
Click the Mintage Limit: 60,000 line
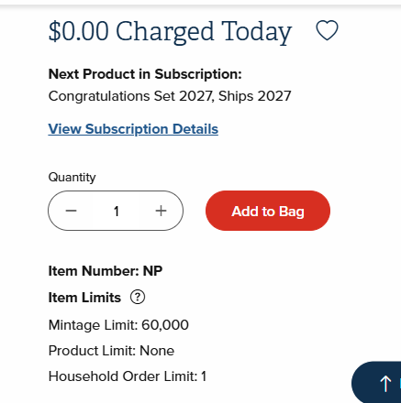118,325
